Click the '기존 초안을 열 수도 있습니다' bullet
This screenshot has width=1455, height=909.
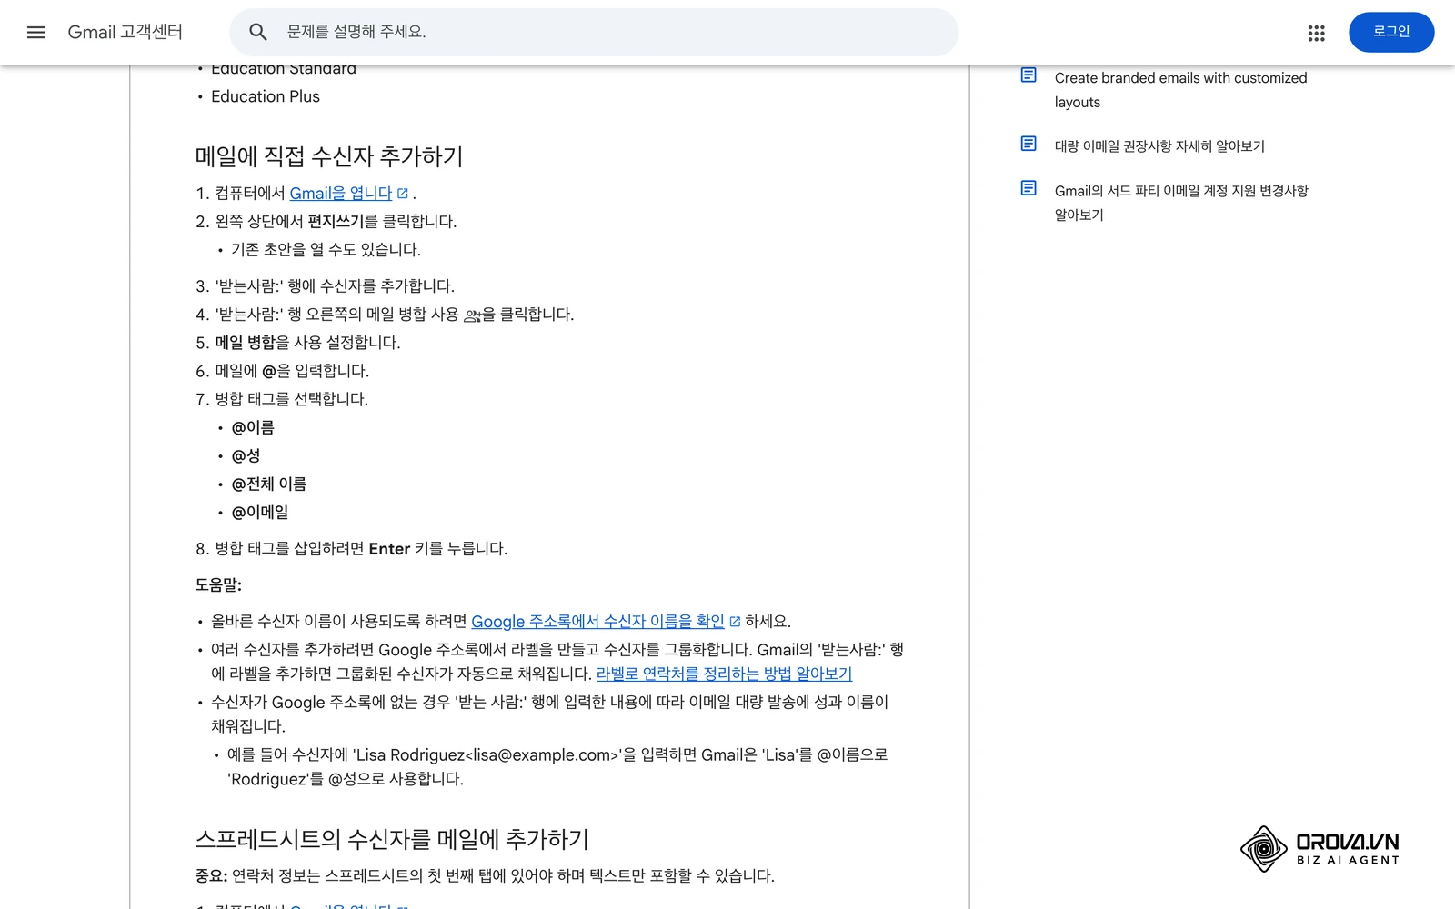click(326, 250)
